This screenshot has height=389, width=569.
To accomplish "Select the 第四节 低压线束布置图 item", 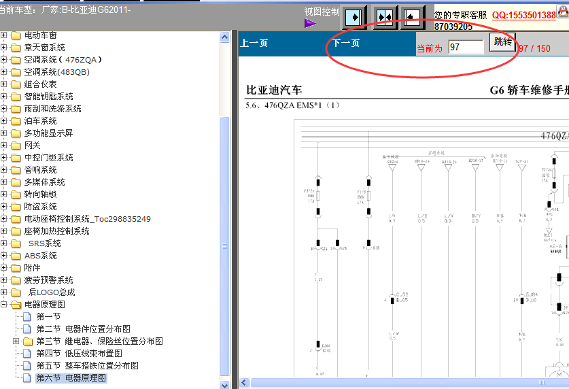I will (79, 354).
